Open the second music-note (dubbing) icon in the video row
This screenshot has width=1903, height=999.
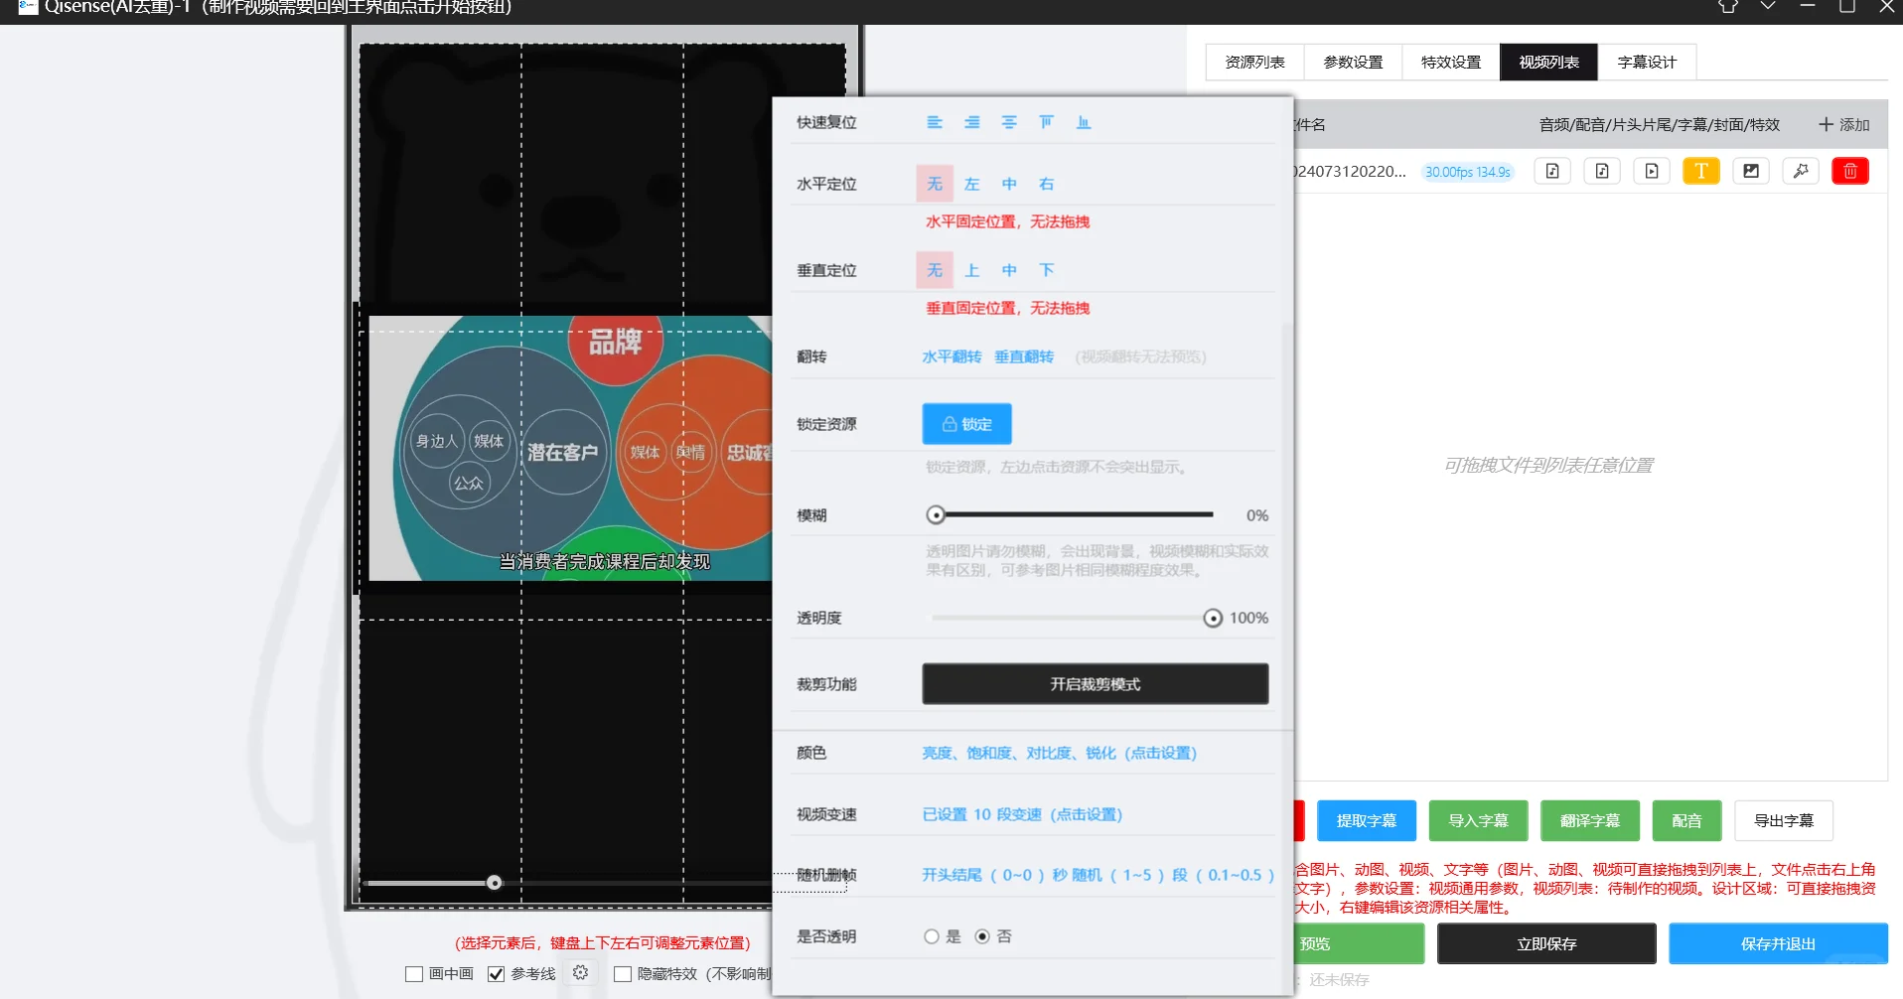click(x=1602, y=171)
